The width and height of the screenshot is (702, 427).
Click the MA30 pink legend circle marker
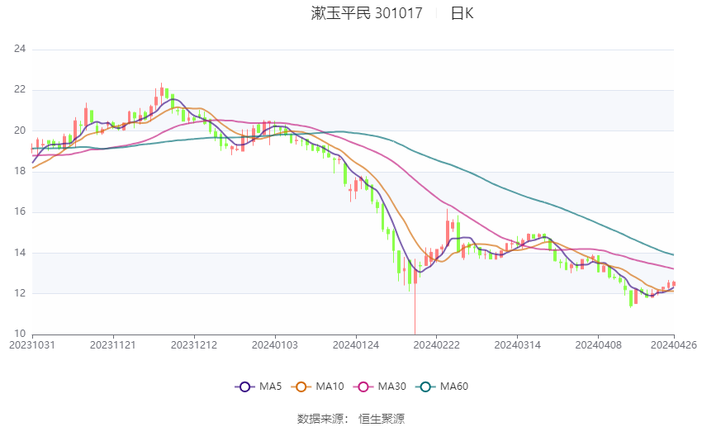pos(362,387)
